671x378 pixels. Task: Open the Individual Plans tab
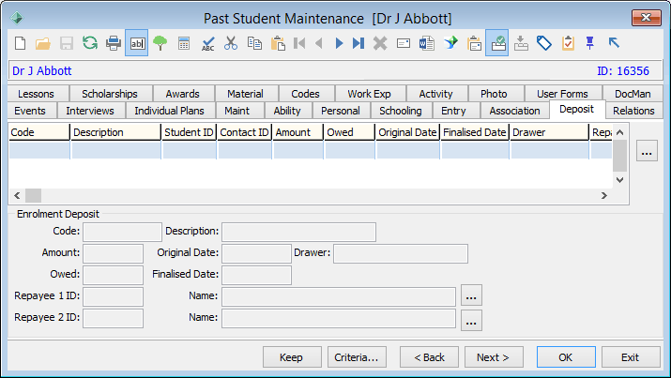[170, 111]
